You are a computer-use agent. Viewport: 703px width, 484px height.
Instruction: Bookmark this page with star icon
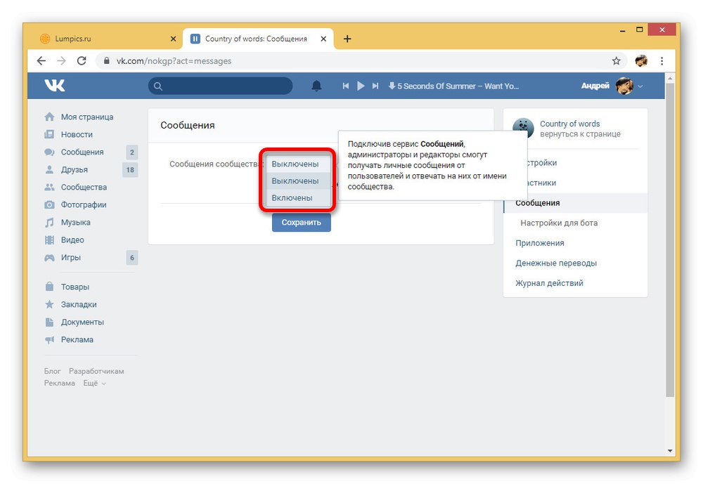click(x=616, y=61)
